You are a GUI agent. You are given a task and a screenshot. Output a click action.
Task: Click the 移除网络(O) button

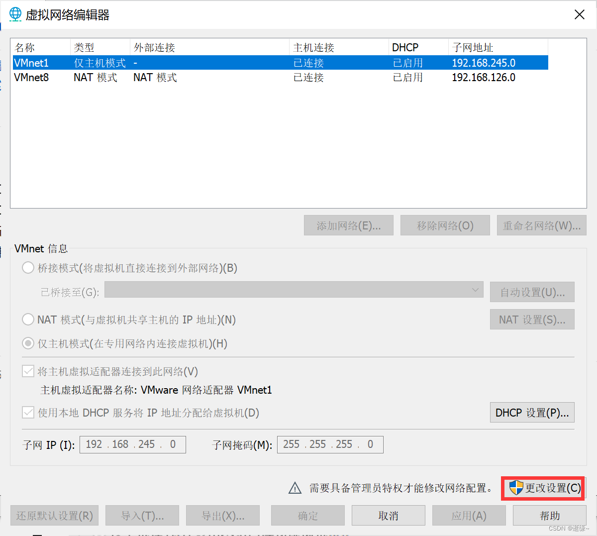(x=445, y=225)
